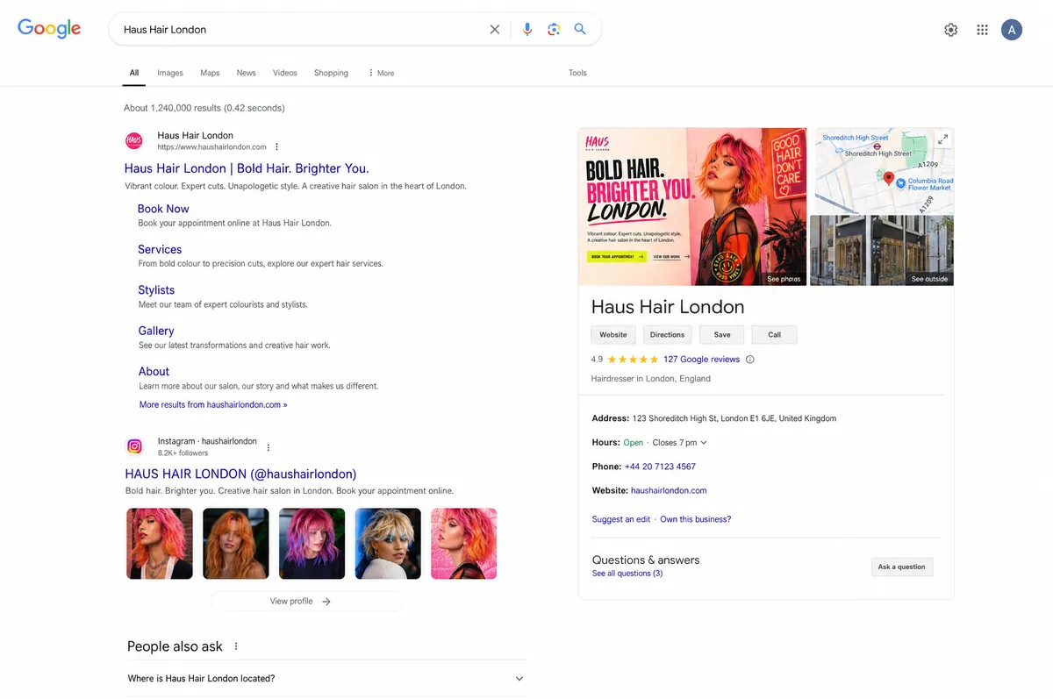The height and width of the screenshot is (699, 1053).
Task: Open Google apps grid icon
Action: 983,30
